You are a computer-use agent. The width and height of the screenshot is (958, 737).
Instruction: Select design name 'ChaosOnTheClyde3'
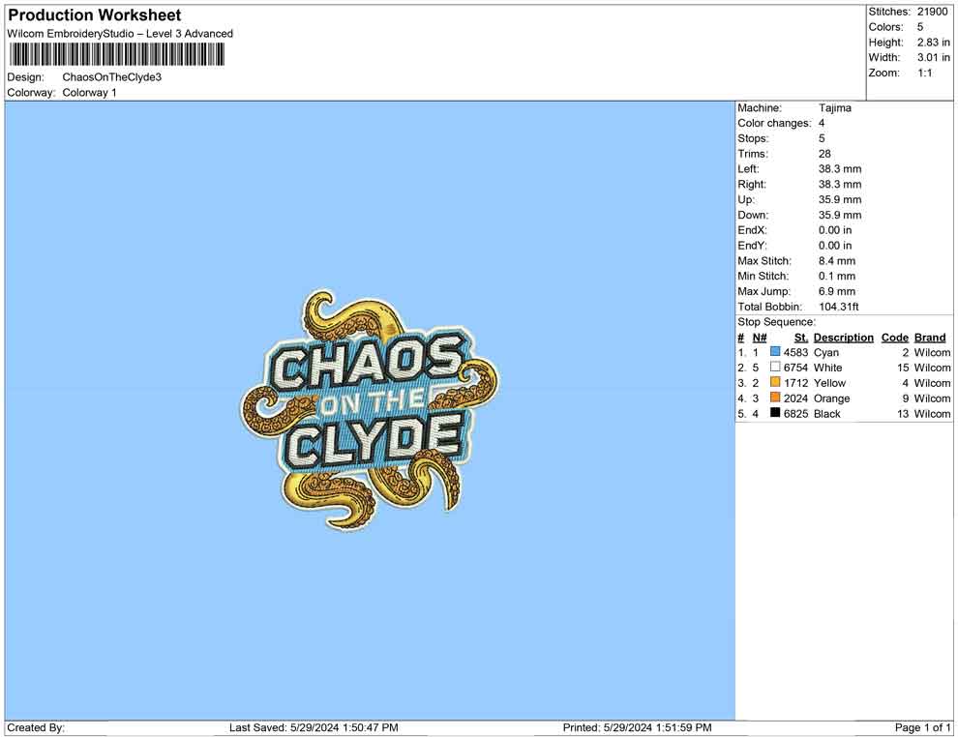pyautogui.click(x=112, y=77)
